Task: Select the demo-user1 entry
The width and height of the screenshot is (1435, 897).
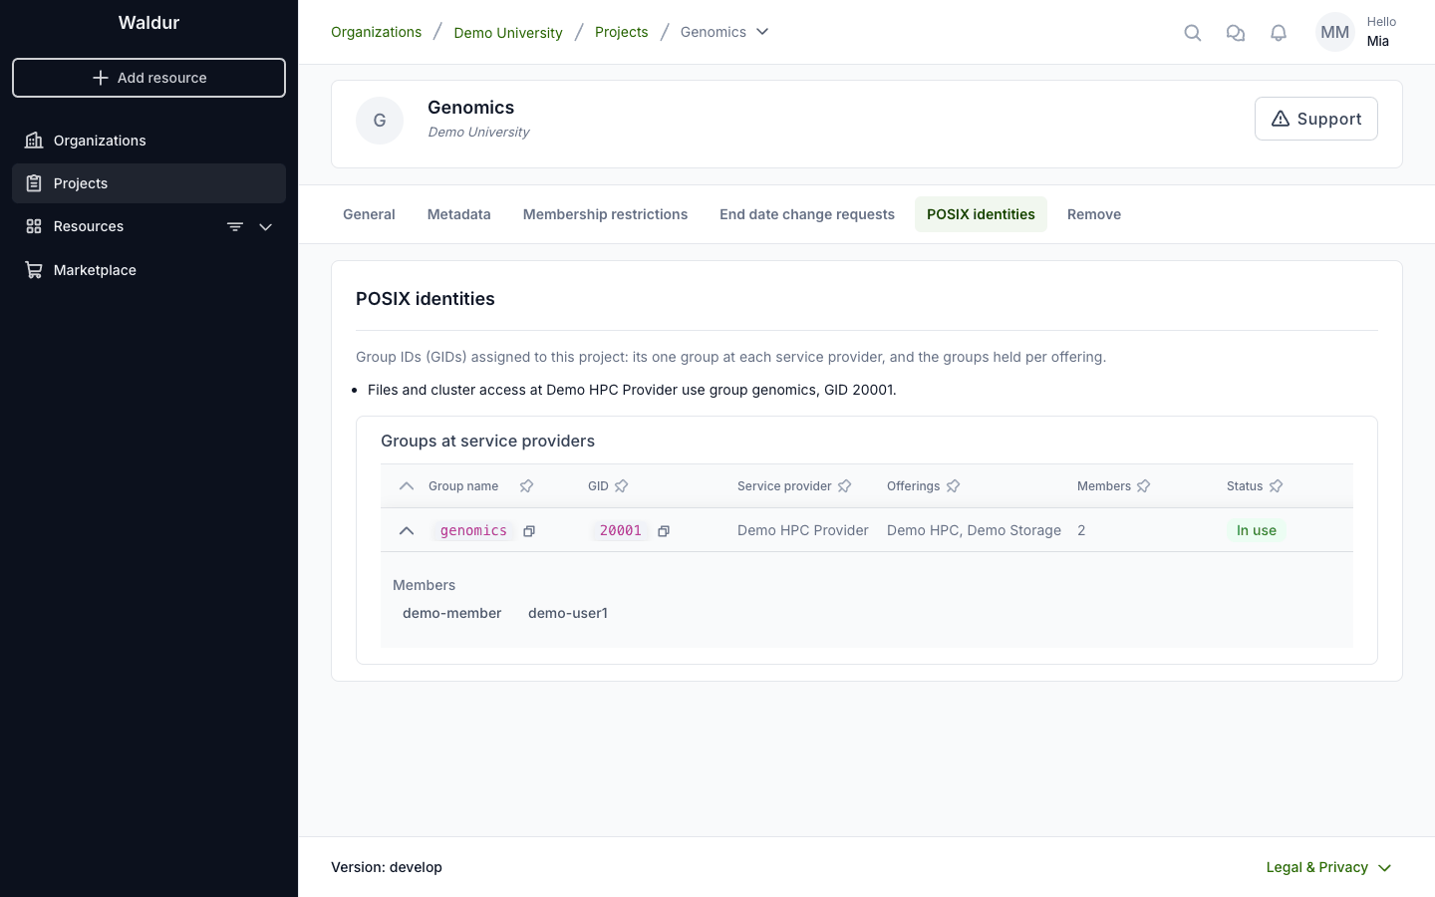Action: point(568,613)
